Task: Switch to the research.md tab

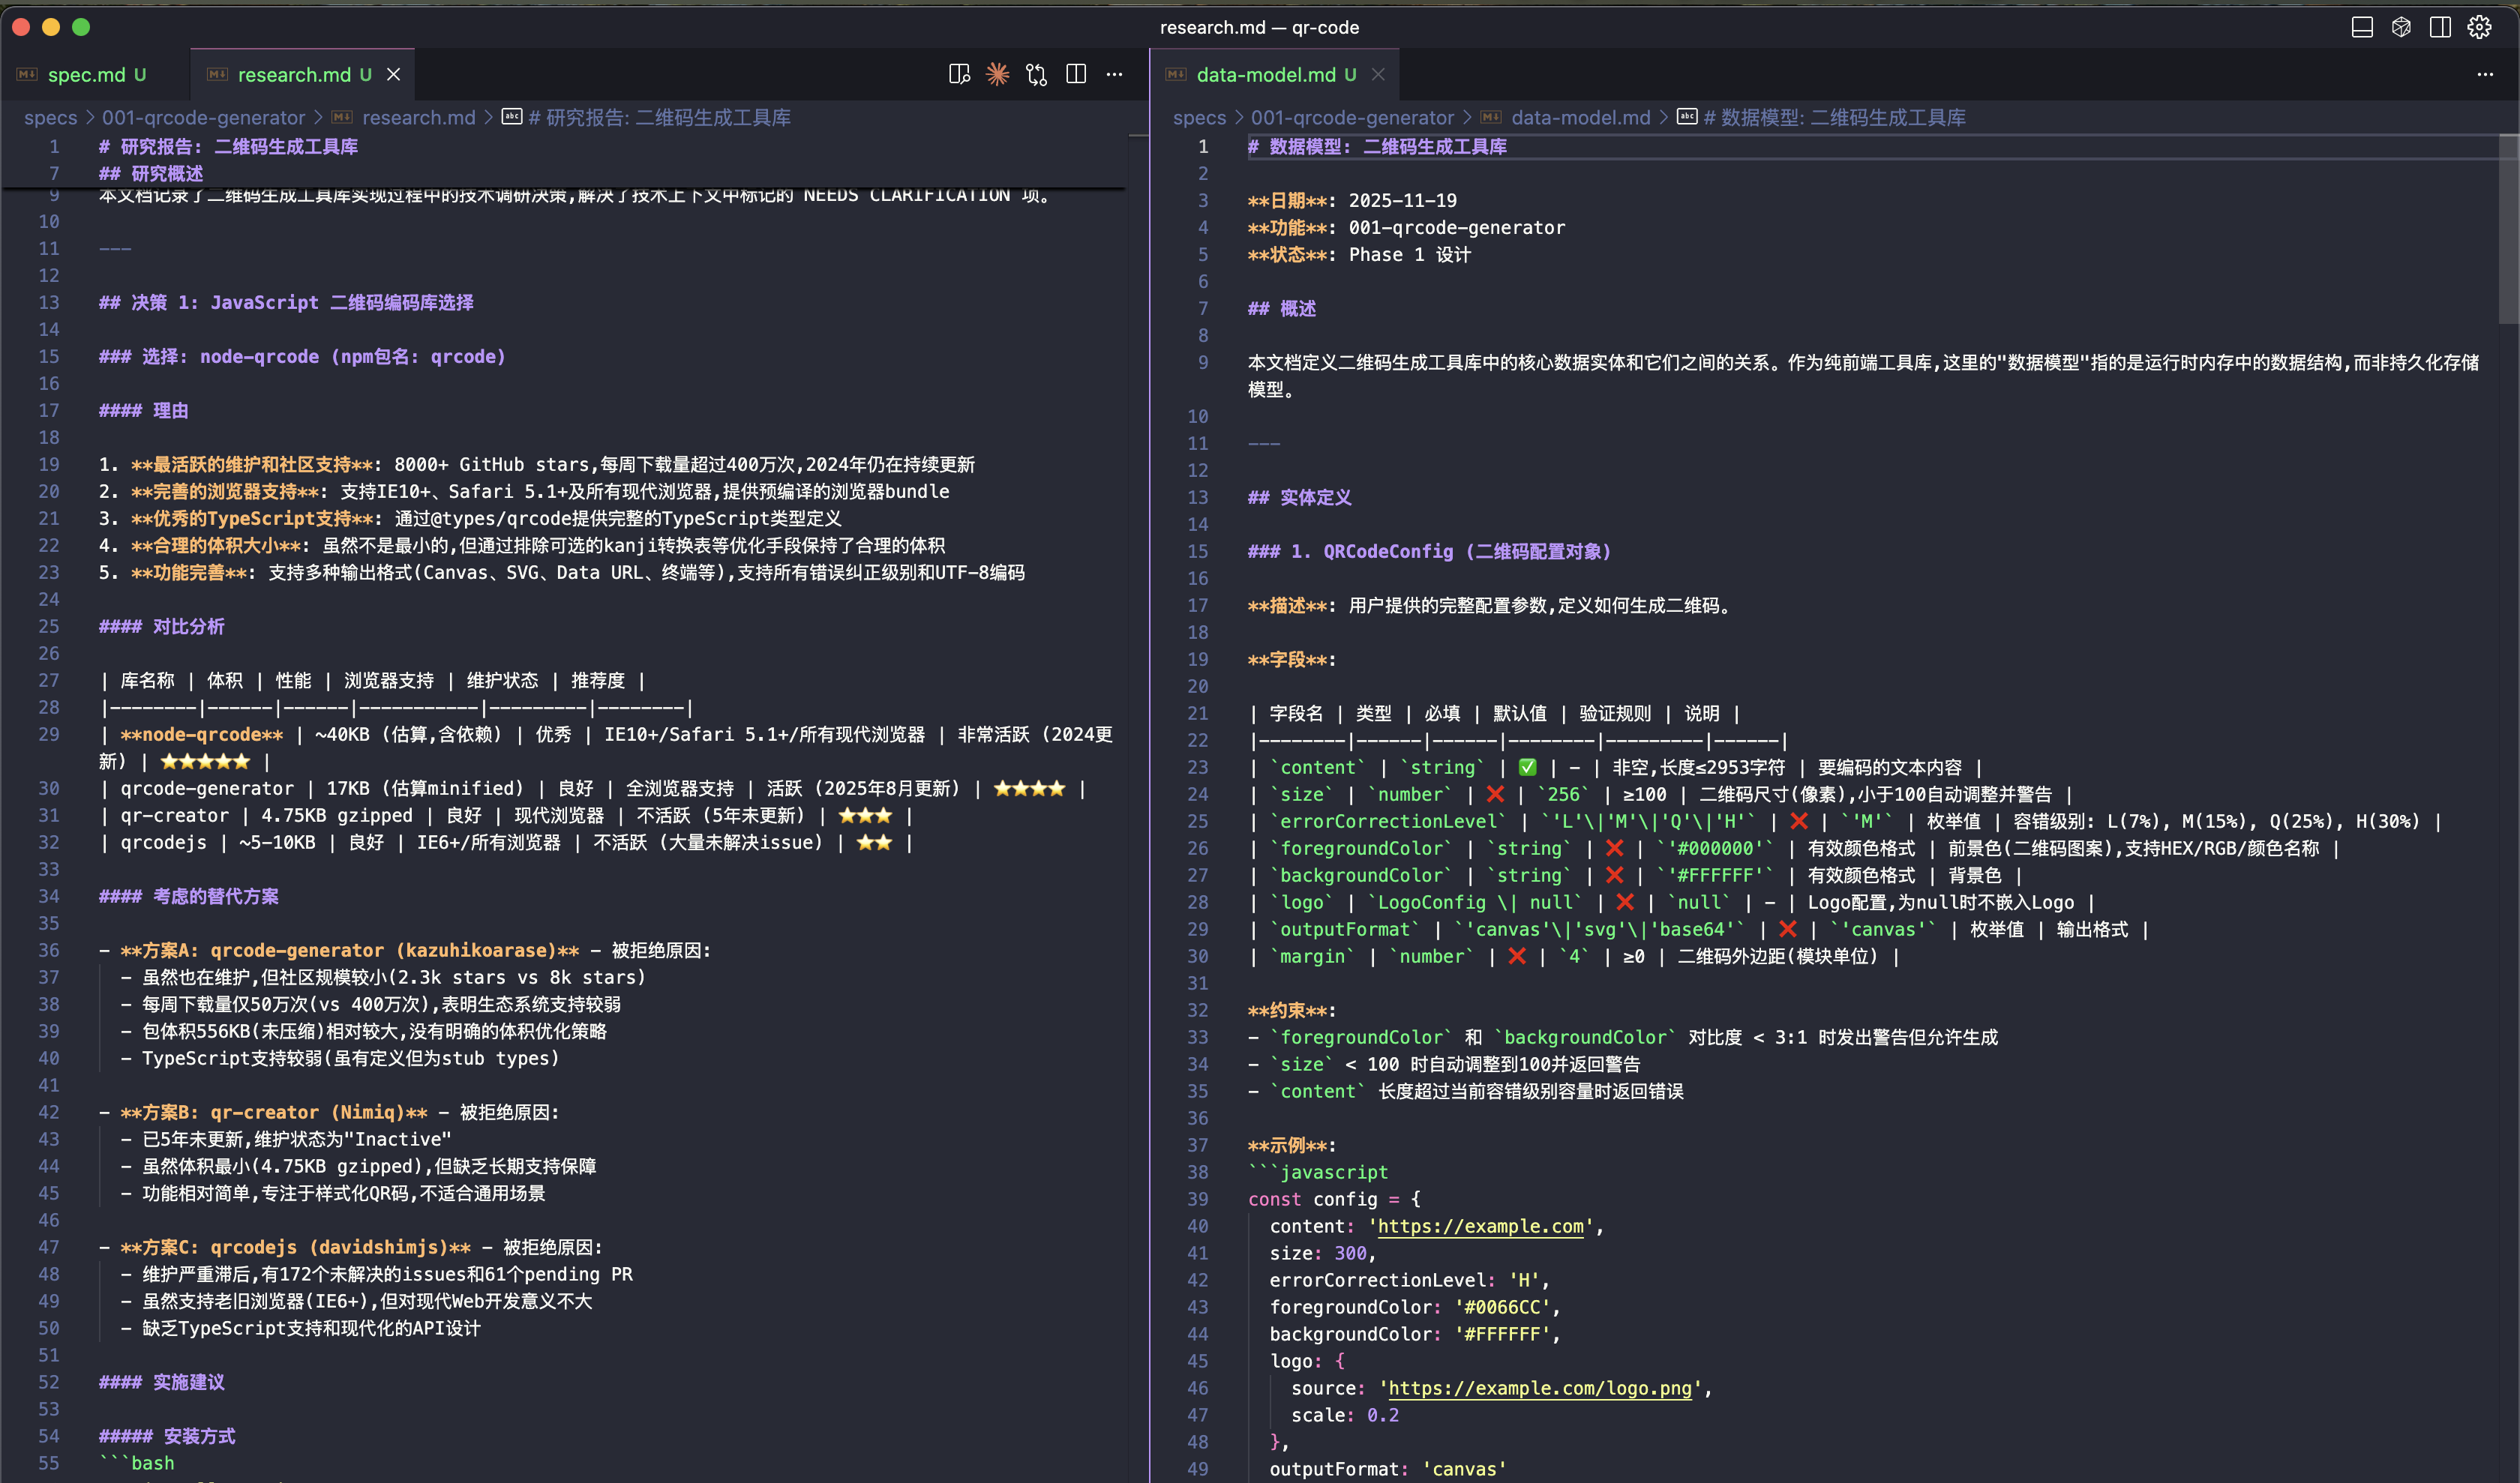Action: (x=293, y=75)
